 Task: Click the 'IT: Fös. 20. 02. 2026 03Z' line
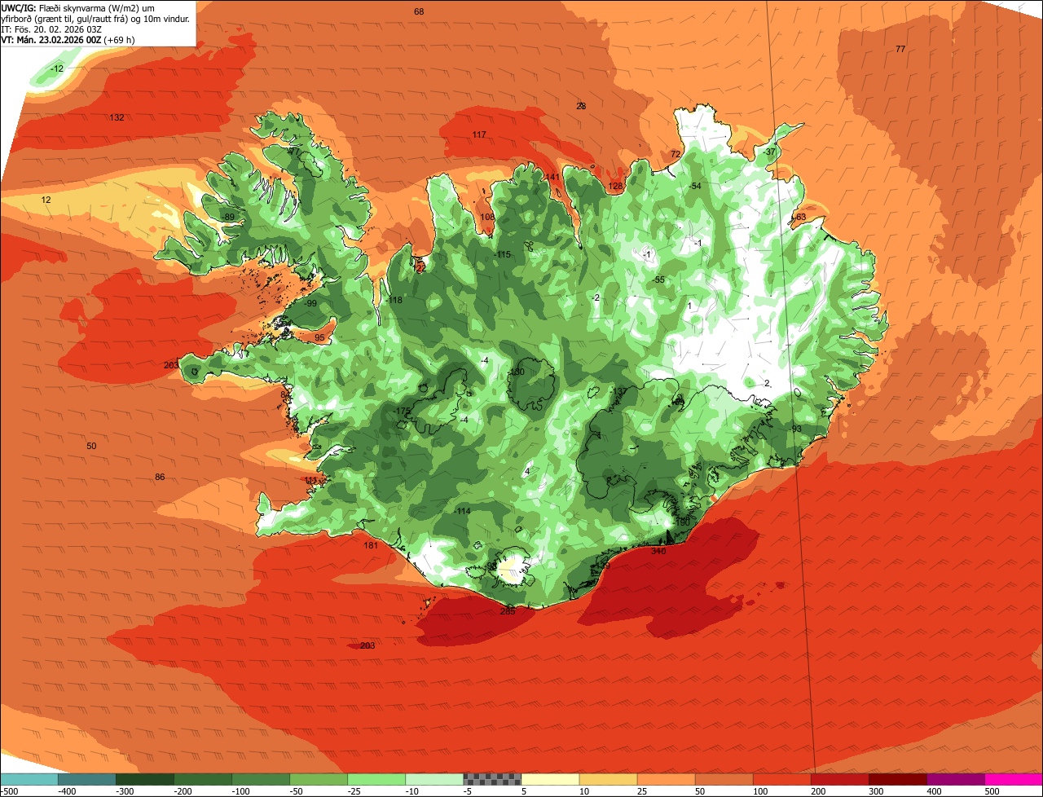point(51,29)
